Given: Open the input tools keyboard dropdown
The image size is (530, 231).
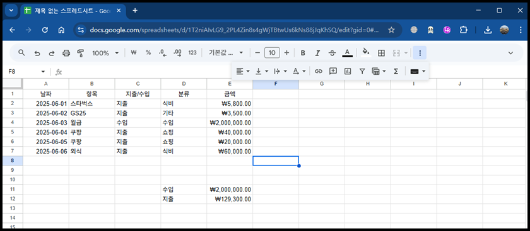Looking at the screenshot, I should click(x=418, y=71).
